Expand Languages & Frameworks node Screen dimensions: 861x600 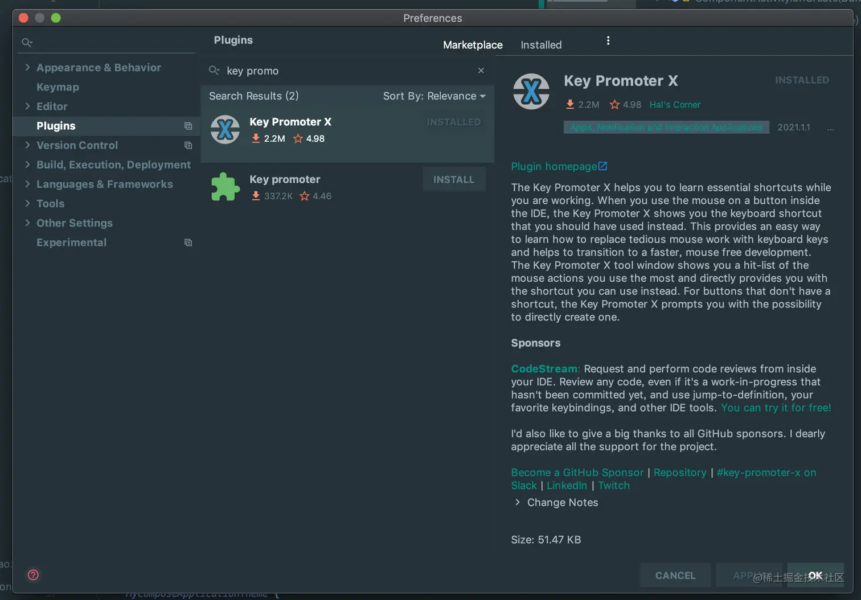(x=27, y=184)
